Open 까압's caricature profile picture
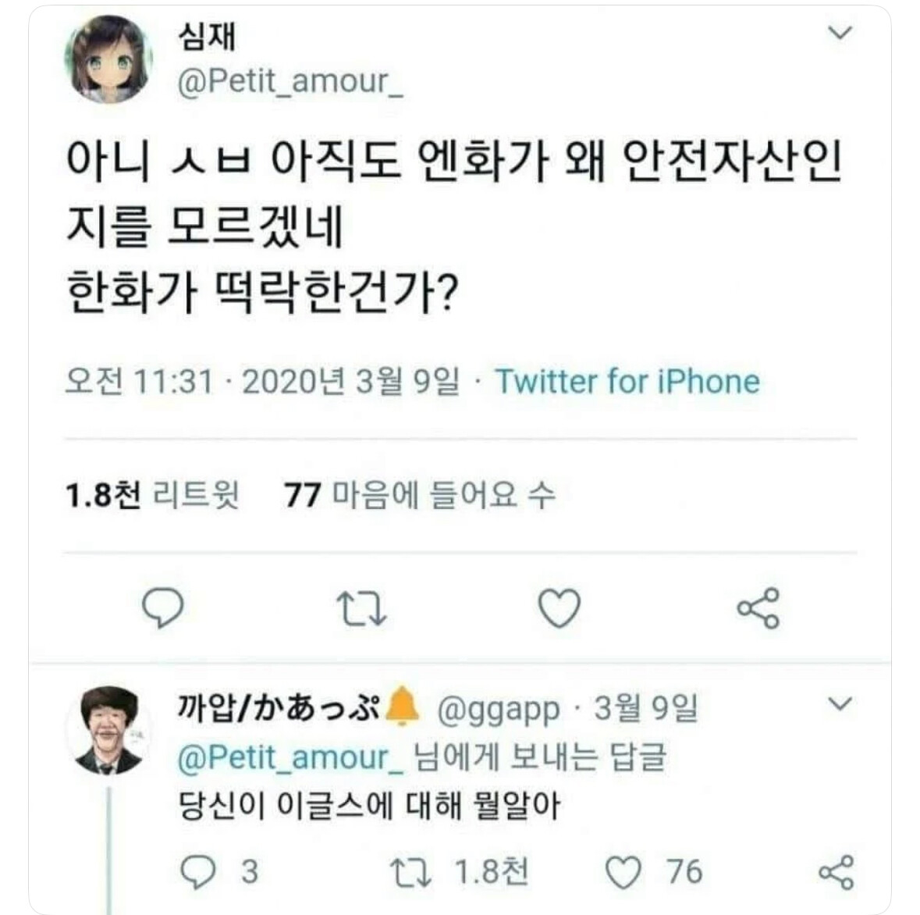 point(108,731)
